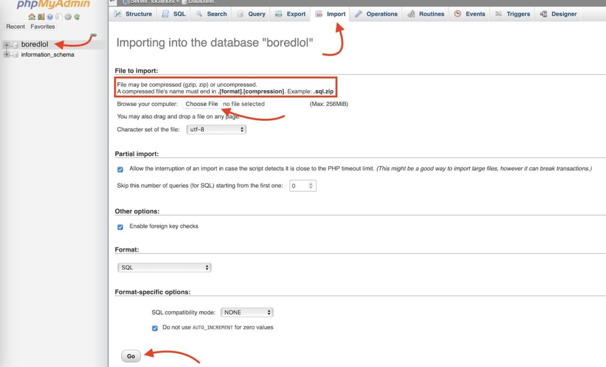Click the green reload navigation icon
The image size is (606, 367).
click(77, 17)
